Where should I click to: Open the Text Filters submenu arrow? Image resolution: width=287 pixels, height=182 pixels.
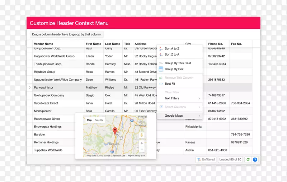[199, 98]
